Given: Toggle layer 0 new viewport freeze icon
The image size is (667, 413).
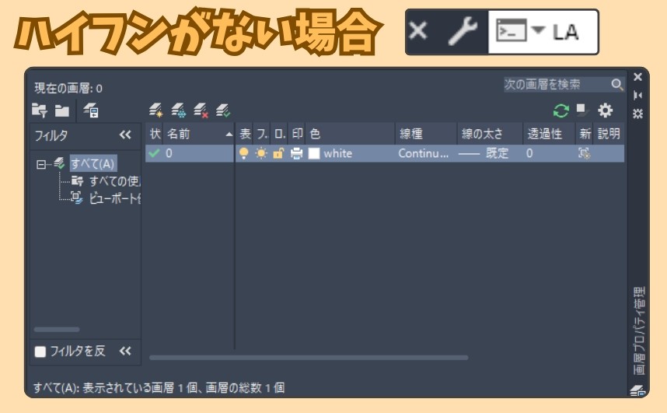Looking at the screenshot, I should click(585, 154).
